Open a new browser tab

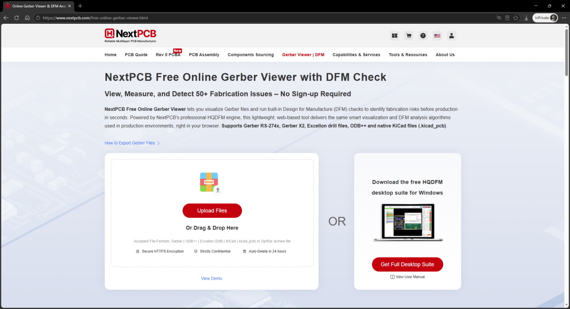[x=80, y=6]
